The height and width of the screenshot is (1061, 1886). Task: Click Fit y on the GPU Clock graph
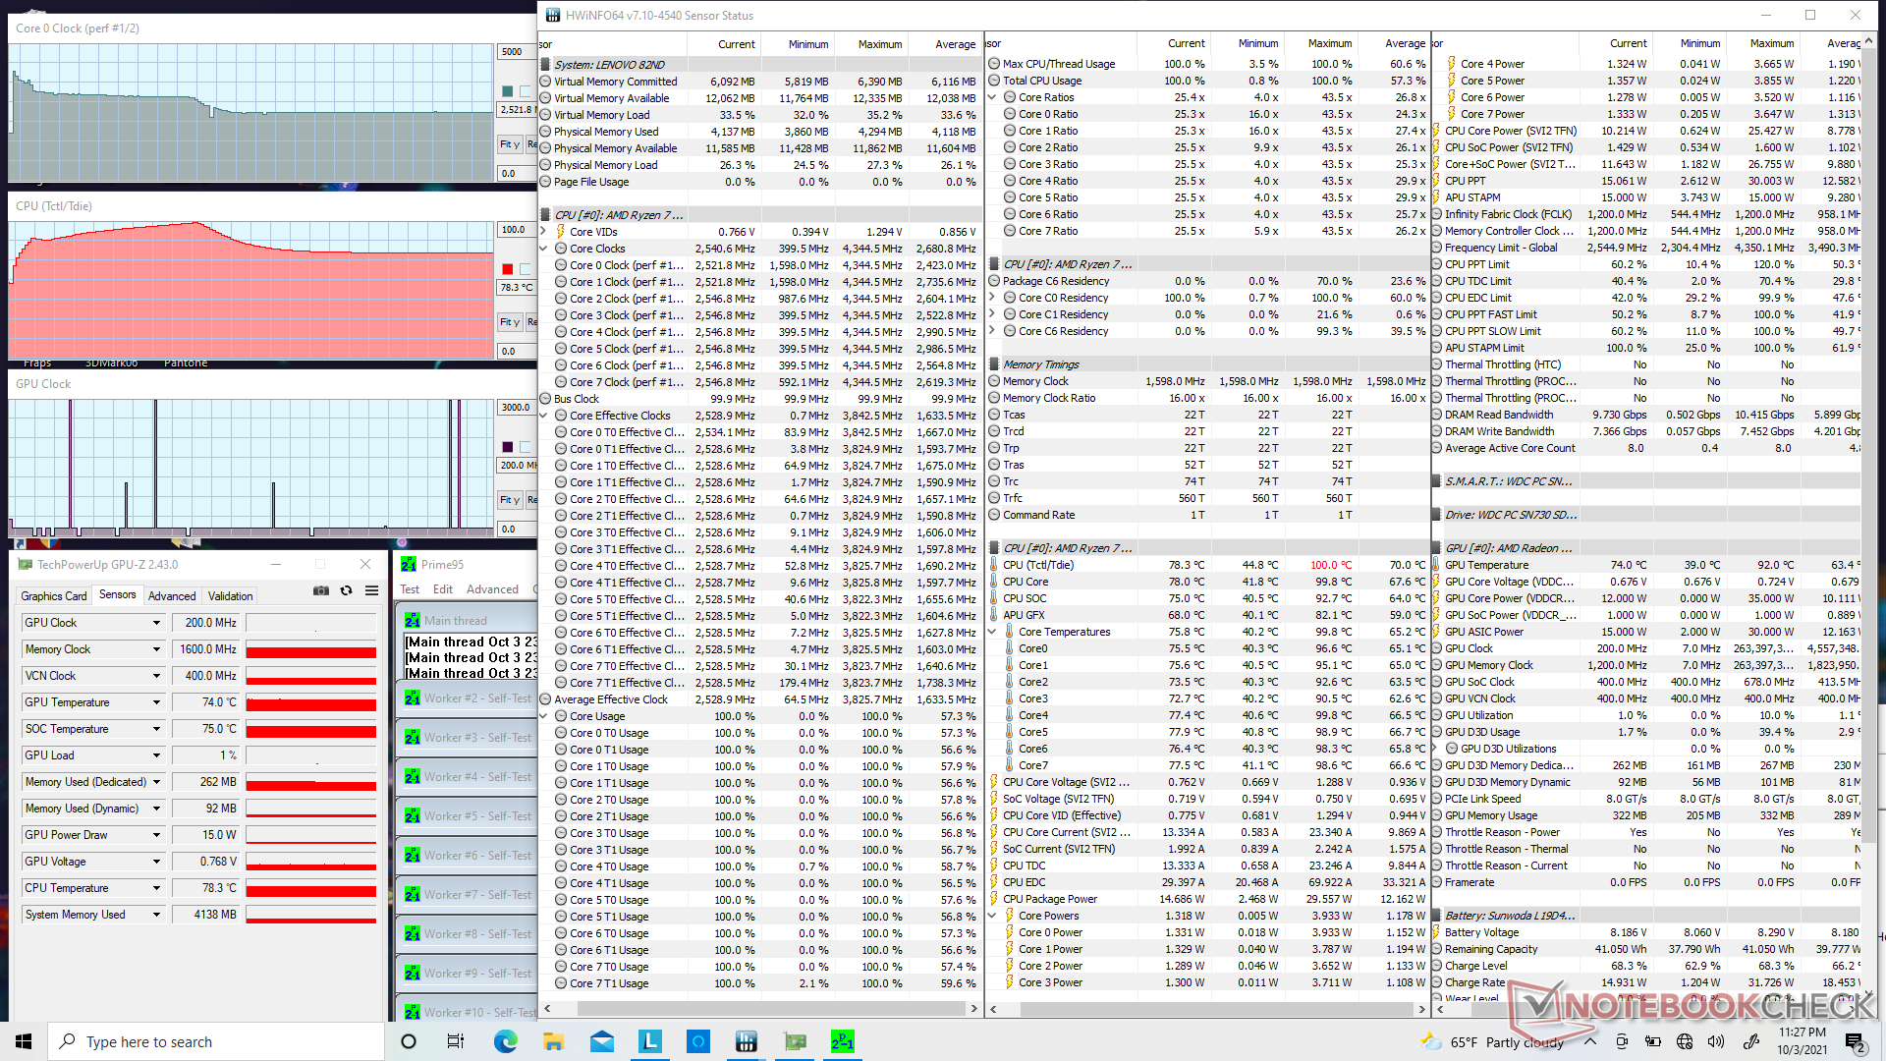[509, 500]
